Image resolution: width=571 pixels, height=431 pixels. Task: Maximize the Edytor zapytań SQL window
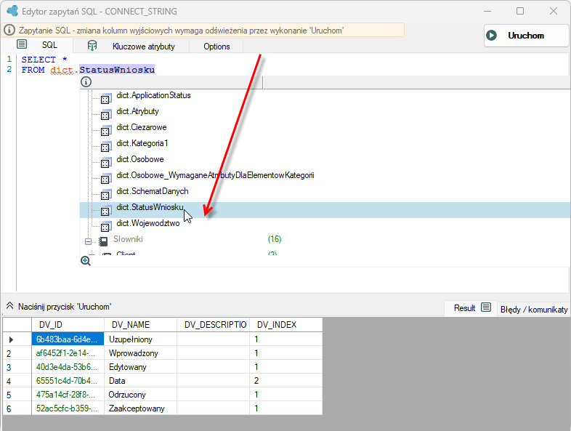pos(520,11)
